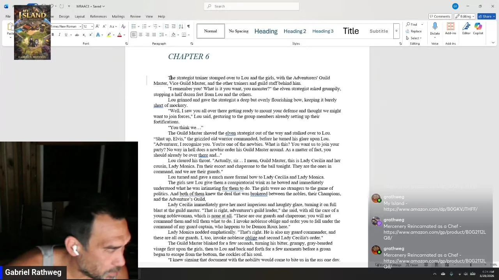
Task: Apply Subtitle style
Action: point(379,31)
